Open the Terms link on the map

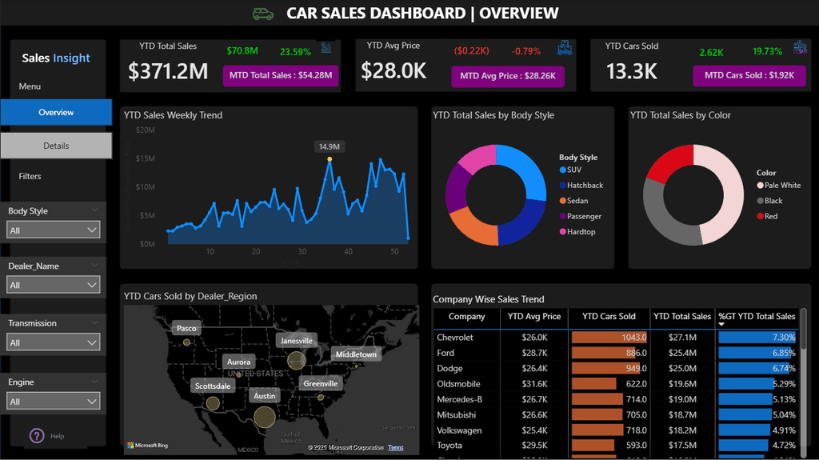[x=395, y=447]
